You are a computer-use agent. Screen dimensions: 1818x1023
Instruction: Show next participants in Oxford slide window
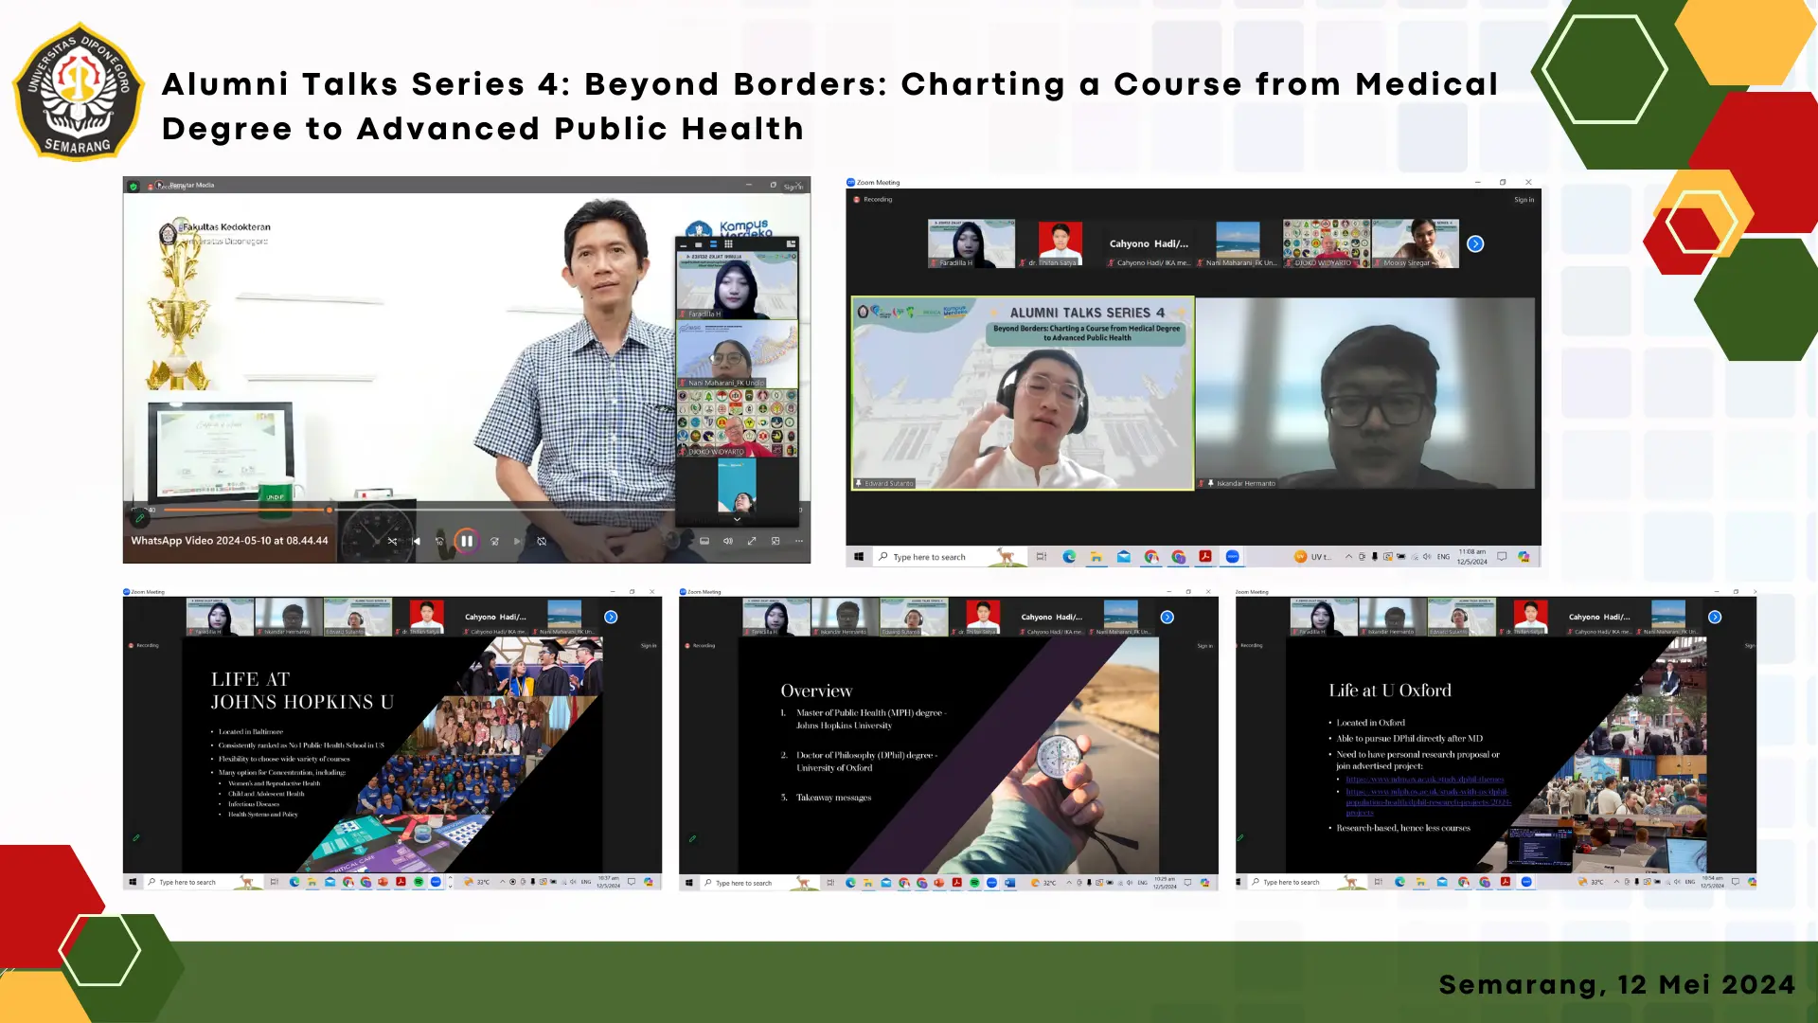(1715, 617)
